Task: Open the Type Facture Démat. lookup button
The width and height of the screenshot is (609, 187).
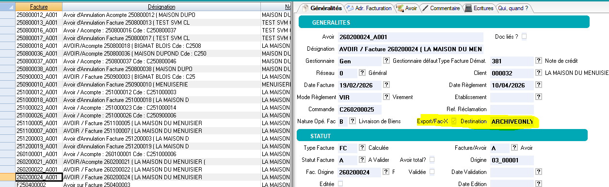Action: click(x=539, y=61)
